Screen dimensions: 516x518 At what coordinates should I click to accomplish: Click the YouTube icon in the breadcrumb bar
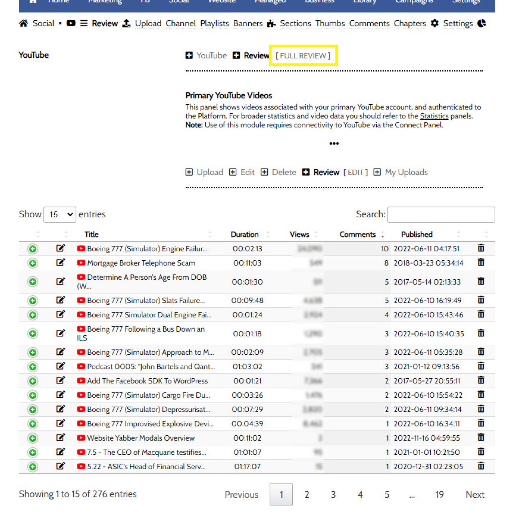pos(71,23)
